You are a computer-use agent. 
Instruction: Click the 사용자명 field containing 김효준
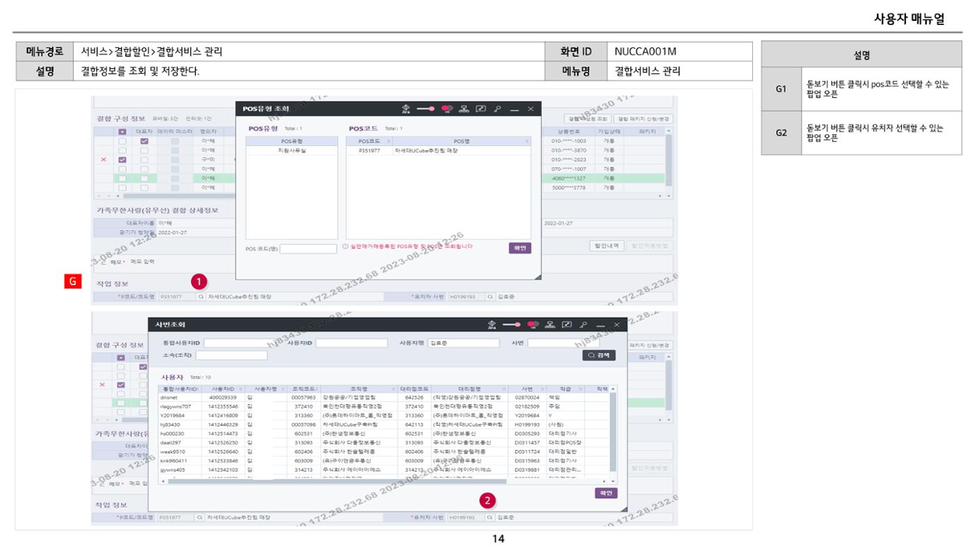click(464, 343)
